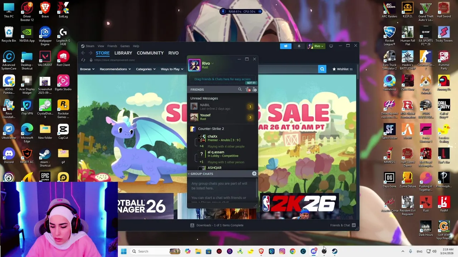Go back with Steam's back arrow
Image resolution: width=458 pixels, height=257 pixels.
click(83, 53)
